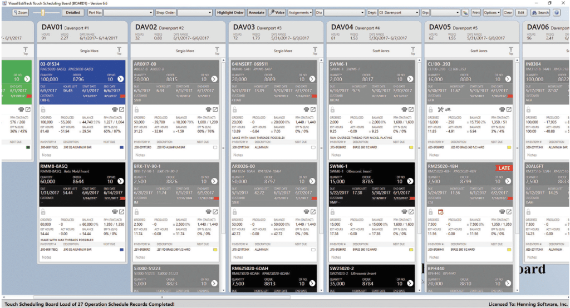Viewport: 570px width, 308px height.
Task: Click Notes field on card 03-01534
Action: point(81,155)
